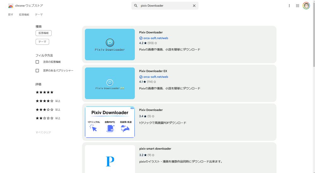
Task: Focus the search field containing pixiv Downloader
Action: pyautogui.click(x=165, y=6)
